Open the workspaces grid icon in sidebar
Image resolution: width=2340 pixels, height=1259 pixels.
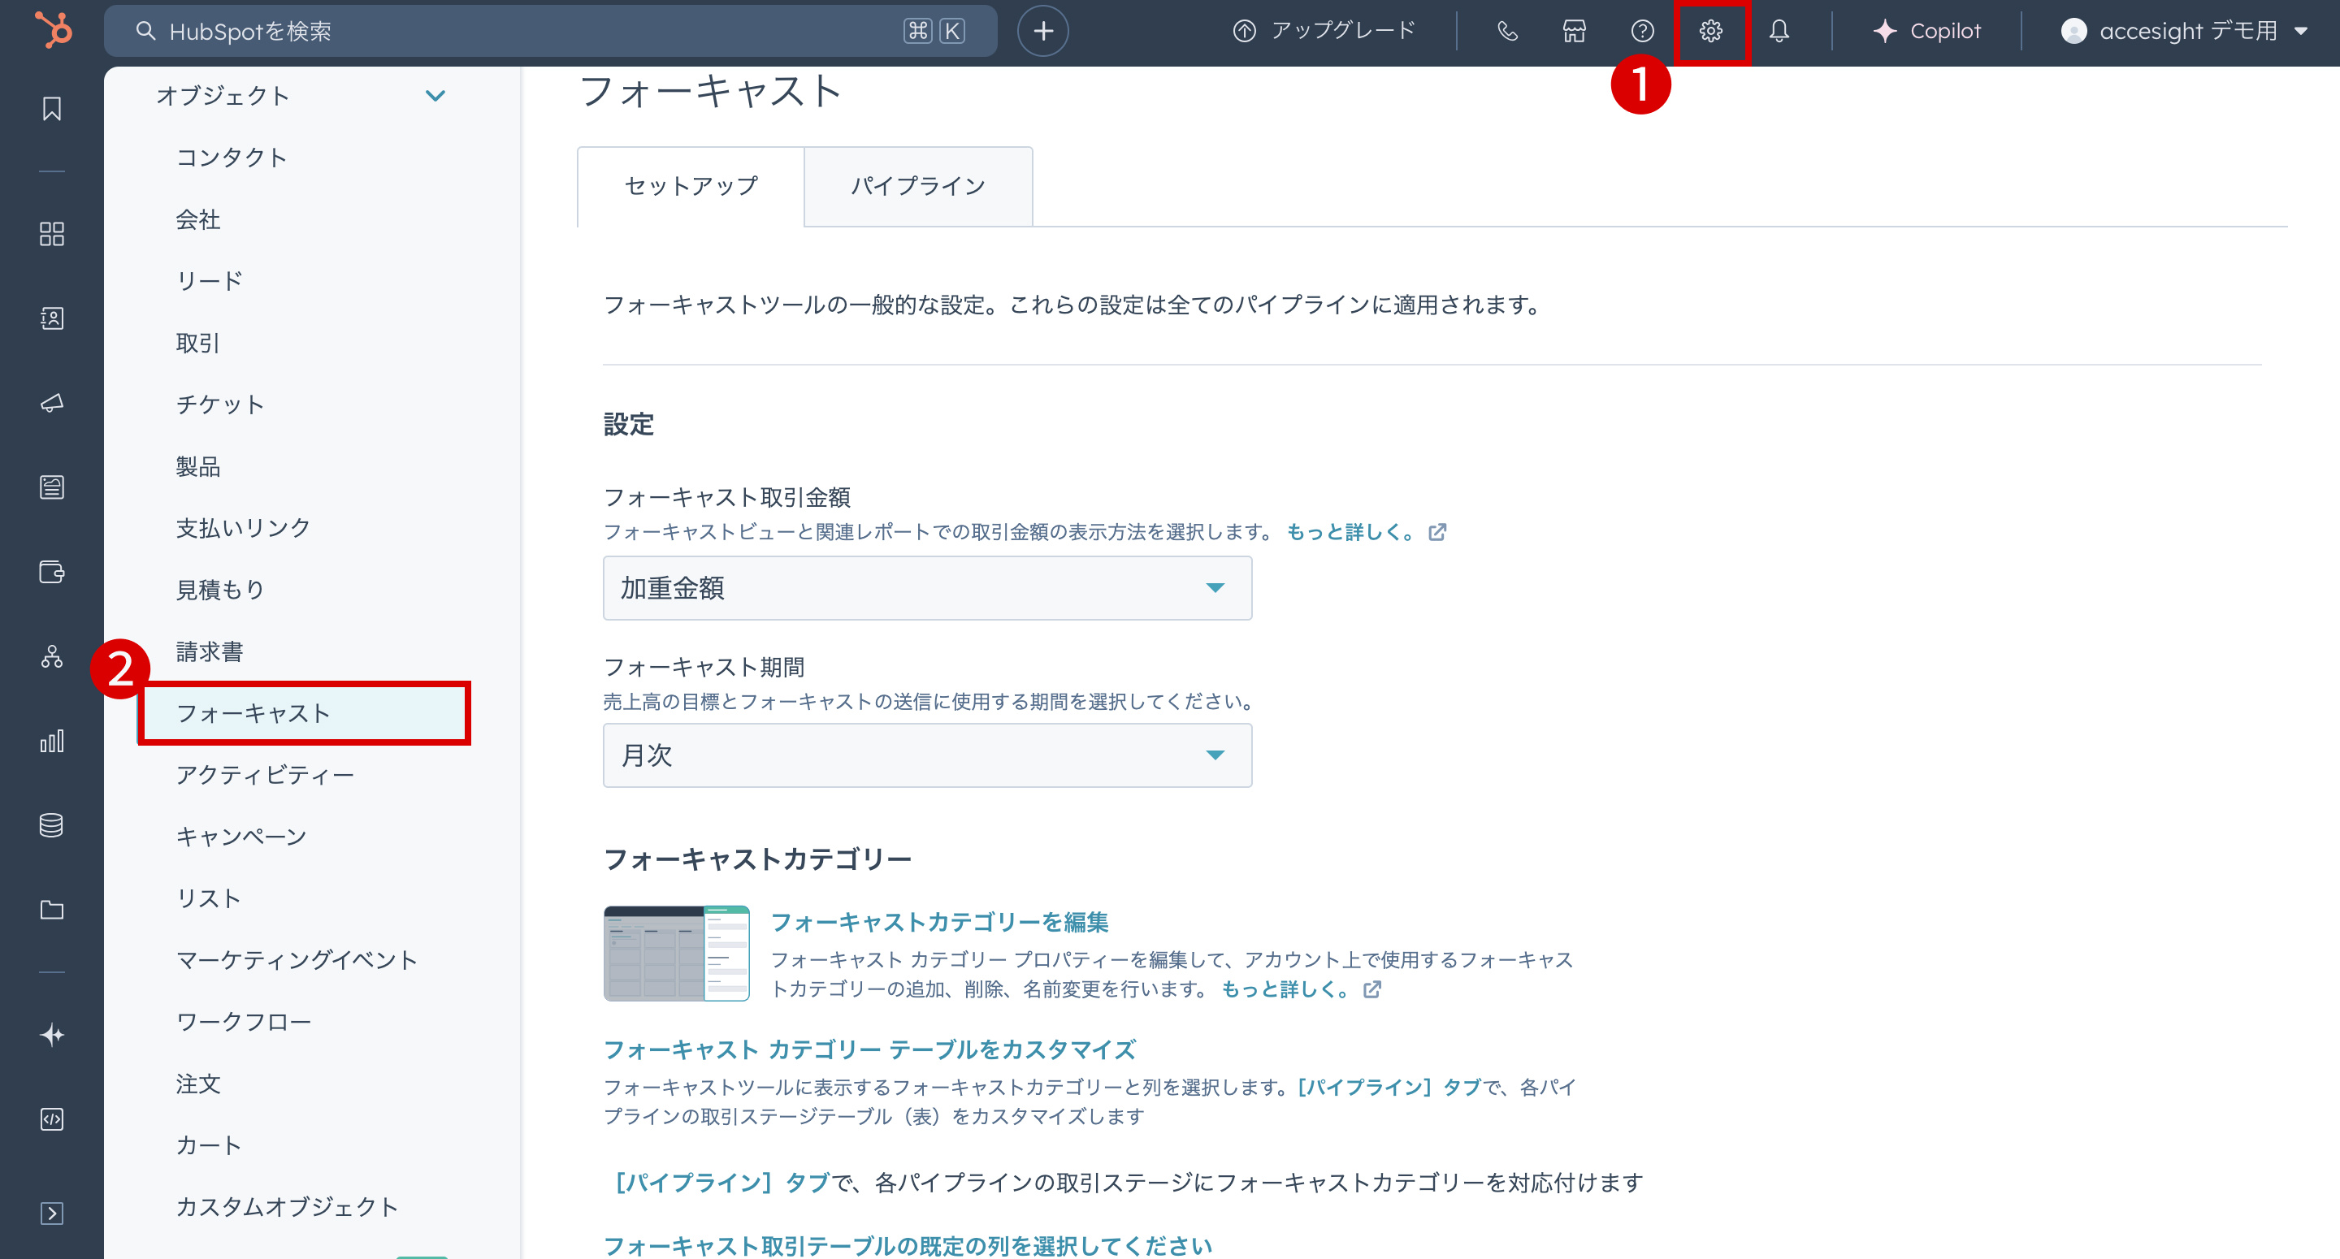pos(52,233)
